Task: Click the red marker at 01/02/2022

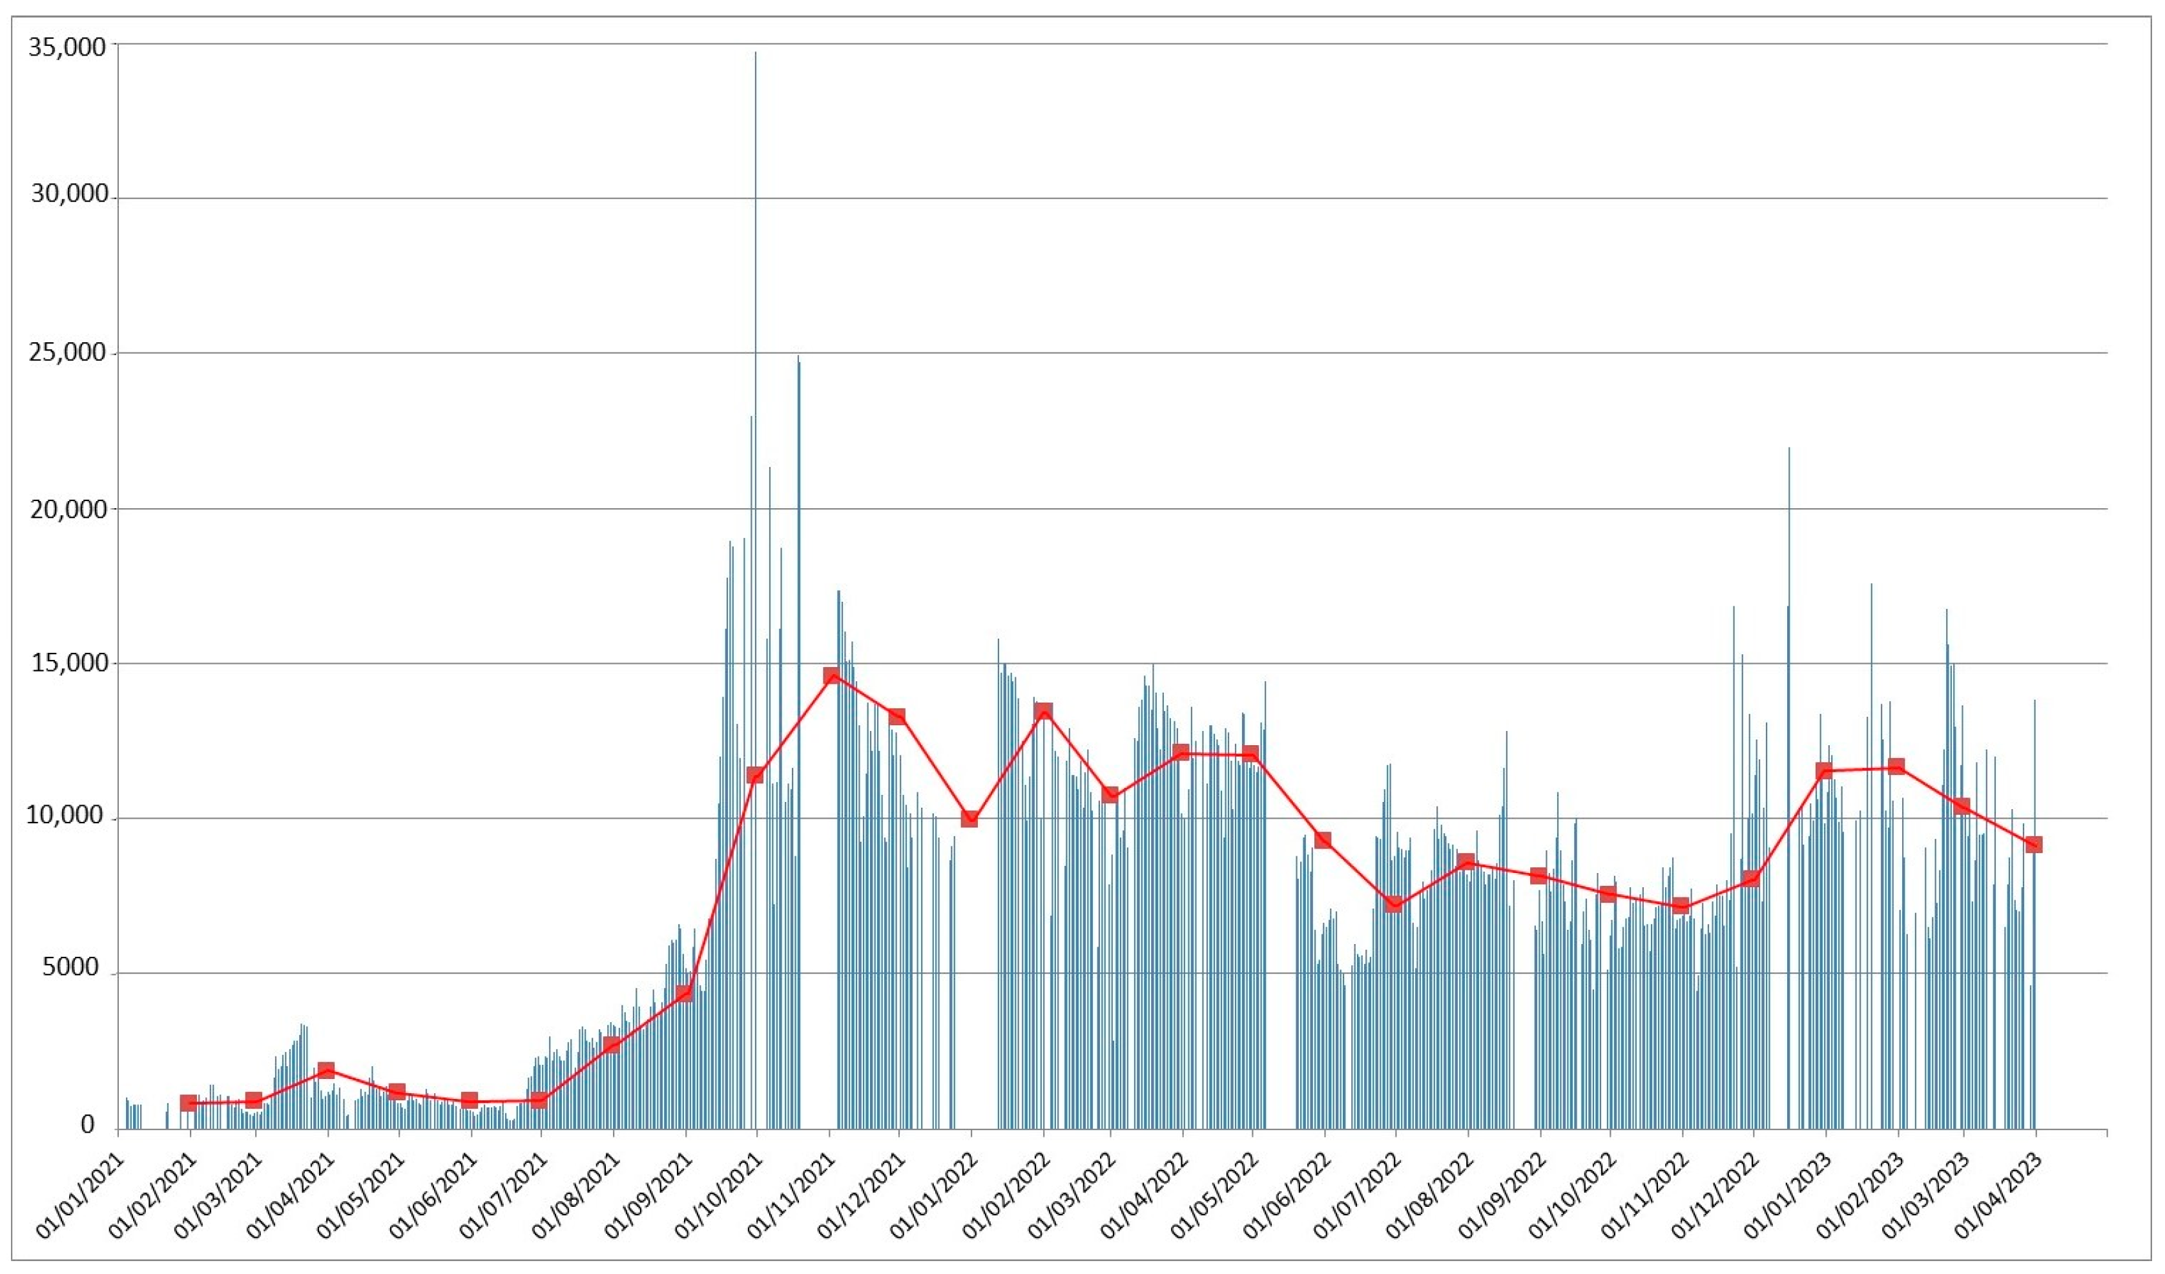Action: point(1043,712)
